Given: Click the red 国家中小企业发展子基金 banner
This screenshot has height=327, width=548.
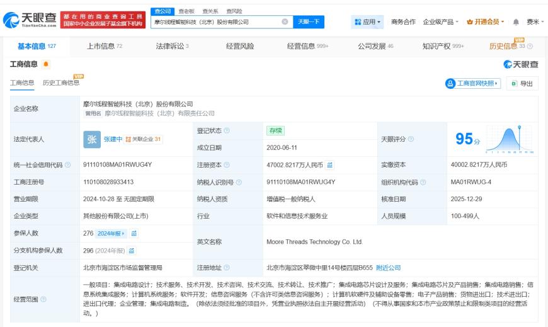Looking at the screenshot, I should [103, 20].
